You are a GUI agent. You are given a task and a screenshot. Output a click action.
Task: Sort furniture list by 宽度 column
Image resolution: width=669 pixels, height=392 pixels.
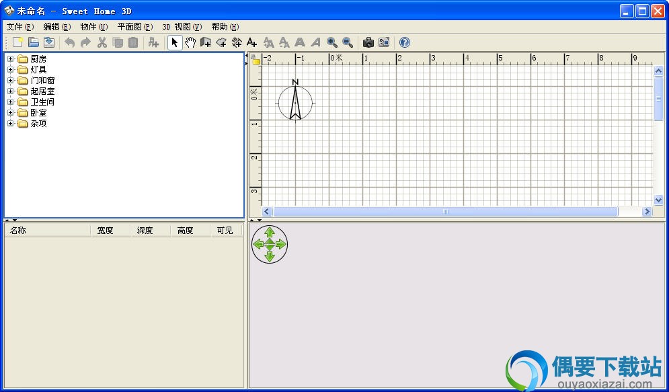point(110,231)
